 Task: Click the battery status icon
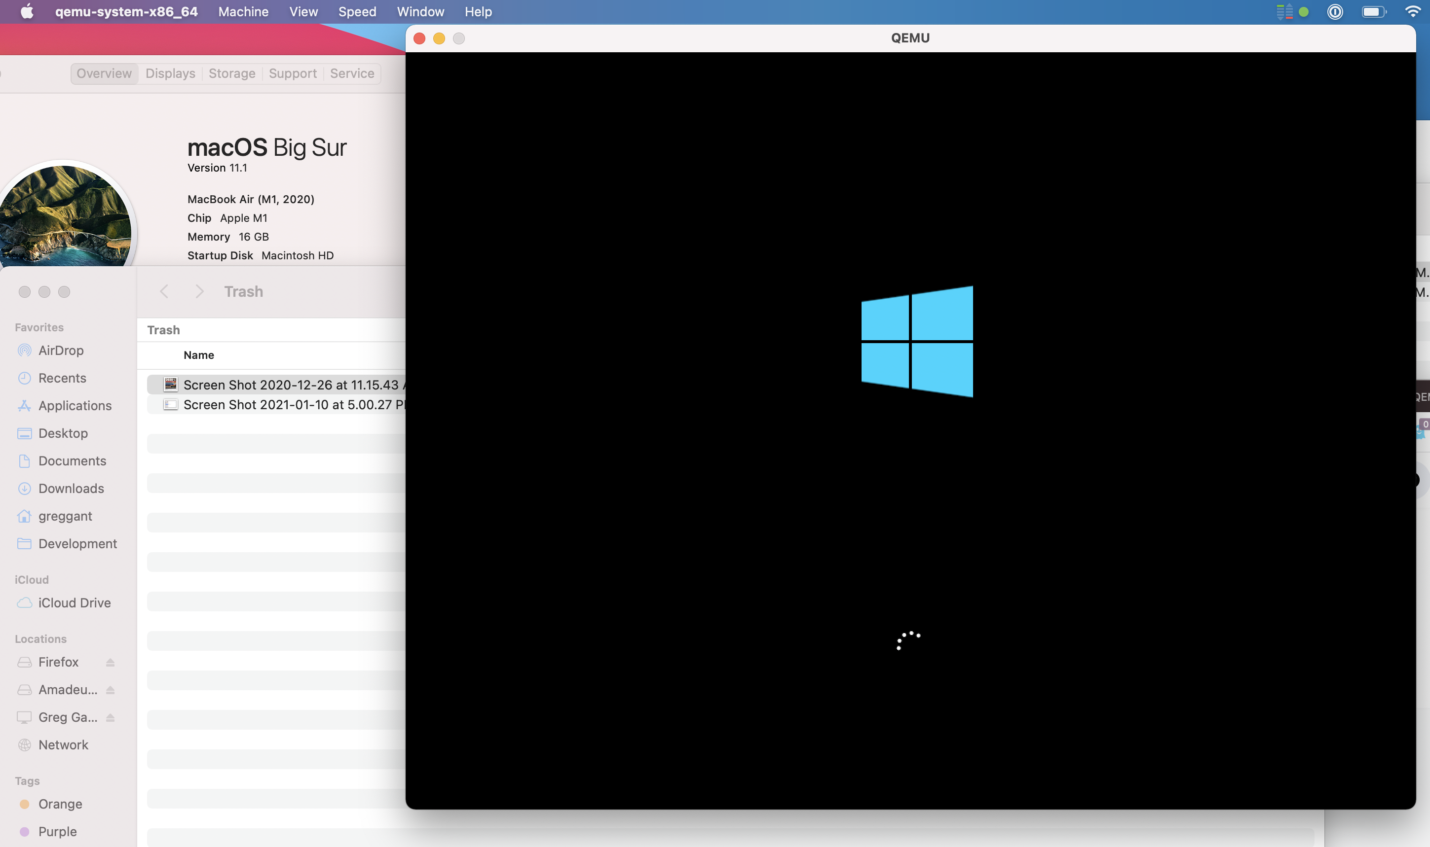click(1373, 11)
